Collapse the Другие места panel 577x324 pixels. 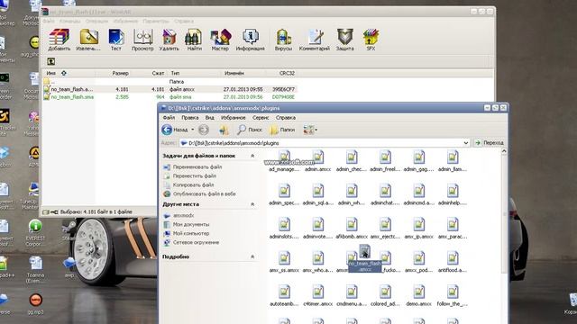tap(252, 204)
